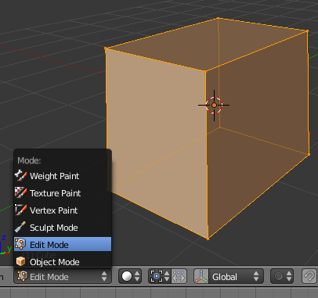Open the Global transform orientation dropdown
The height and width of the screenshot is (298, 318).
click(236, 276)
